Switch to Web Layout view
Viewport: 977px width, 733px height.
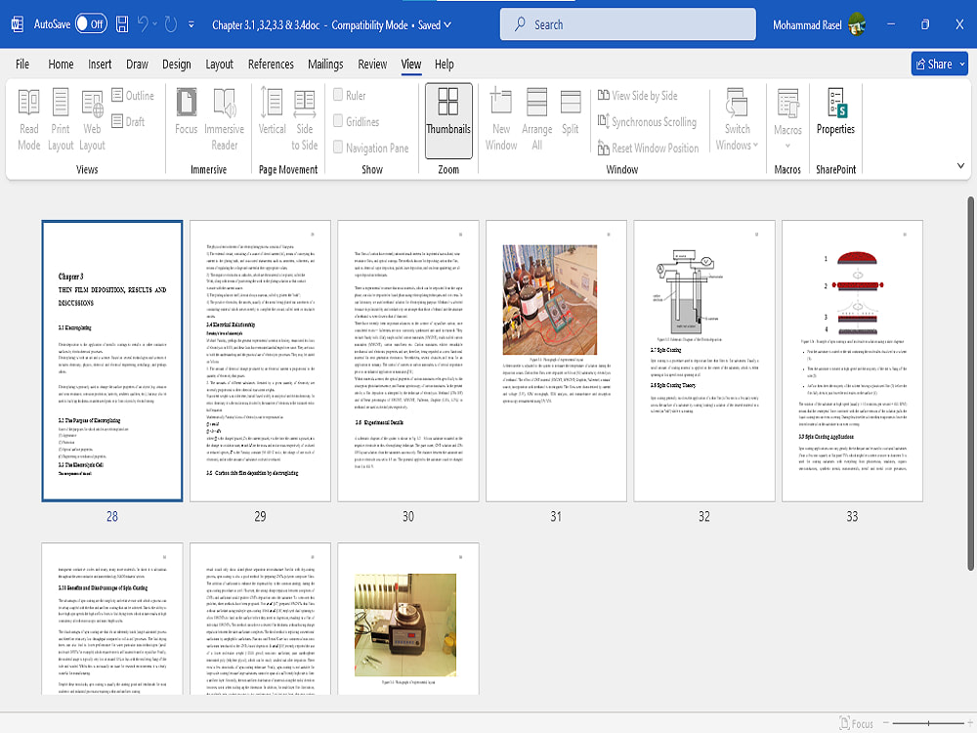(x=92, y=119)
